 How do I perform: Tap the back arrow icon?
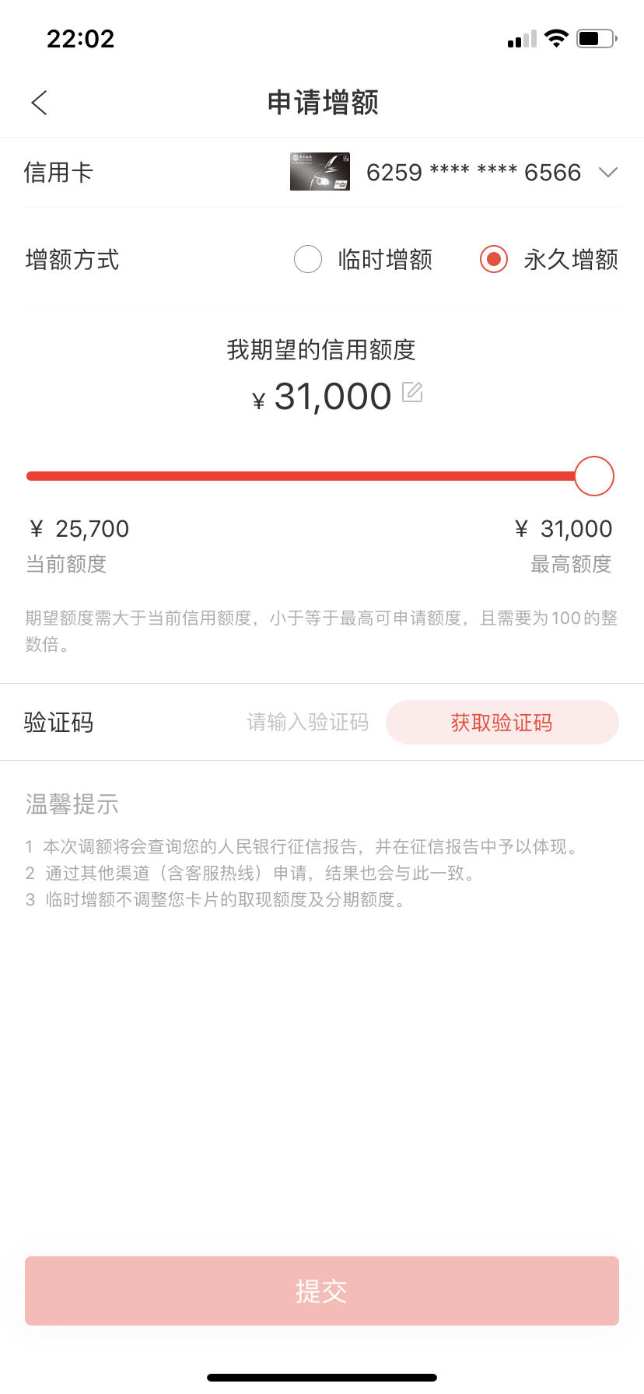pyautogui.click(x=40, y=103)
